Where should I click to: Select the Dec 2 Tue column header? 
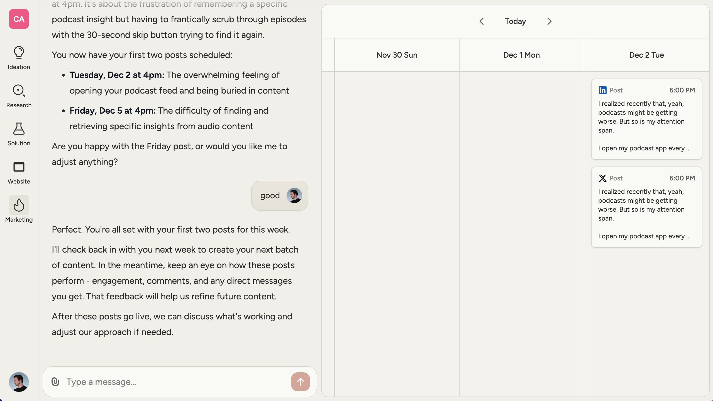point(646,55)
